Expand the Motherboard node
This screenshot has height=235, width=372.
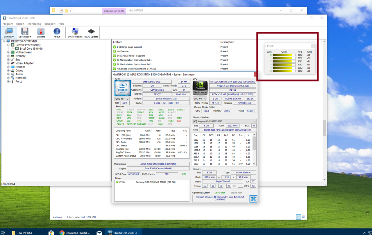tap(8, 52)
